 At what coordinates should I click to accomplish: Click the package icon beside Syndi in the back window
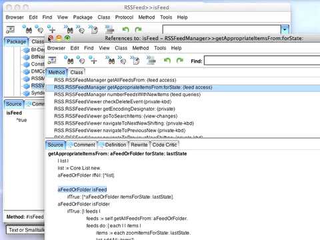(27, 93)
